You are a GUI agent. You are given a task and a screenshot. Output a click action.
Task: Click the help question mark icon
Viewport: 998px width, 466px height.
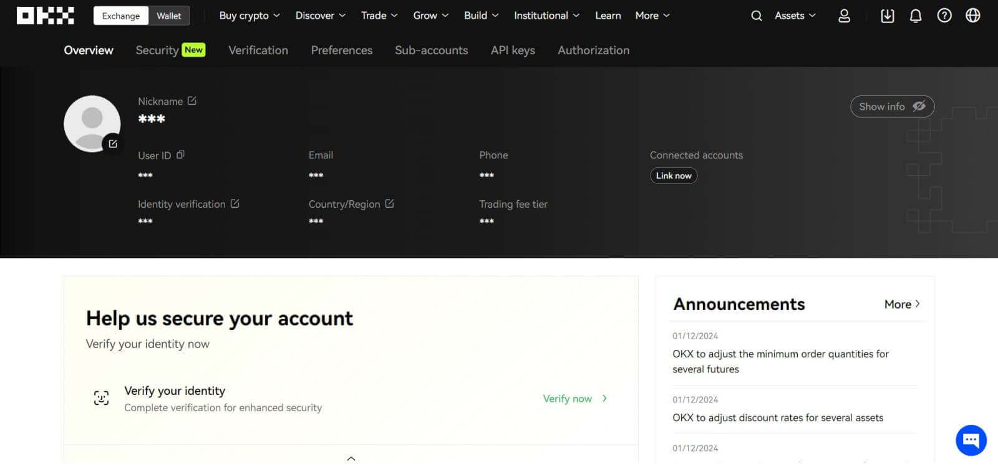pyautogui.click(x=944, y=16)
